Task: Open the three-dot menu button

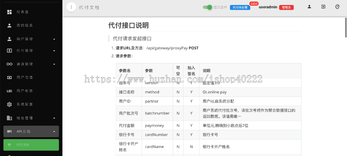Action: 71,8
